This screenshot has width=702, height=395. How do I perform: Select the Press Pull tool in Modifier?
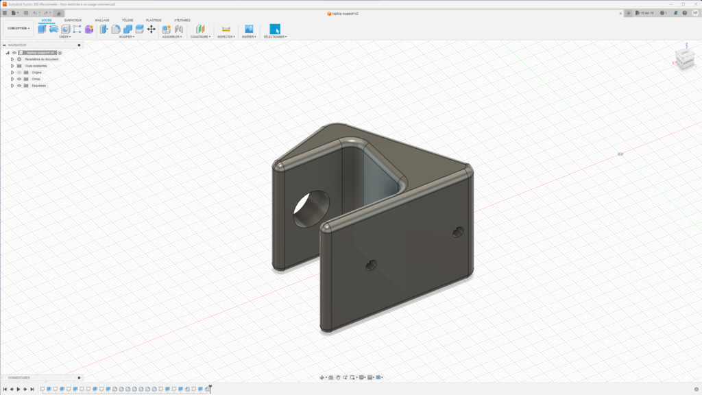104,29
